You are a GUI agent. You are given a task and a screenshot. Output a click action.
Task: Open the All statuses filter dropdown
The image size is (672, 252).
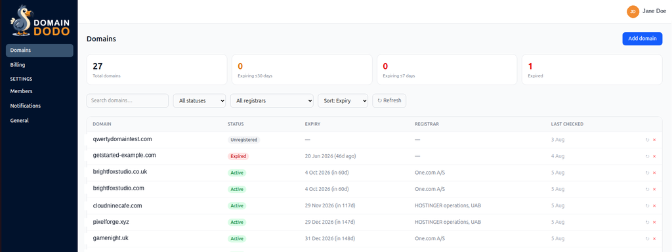(199, 100)
